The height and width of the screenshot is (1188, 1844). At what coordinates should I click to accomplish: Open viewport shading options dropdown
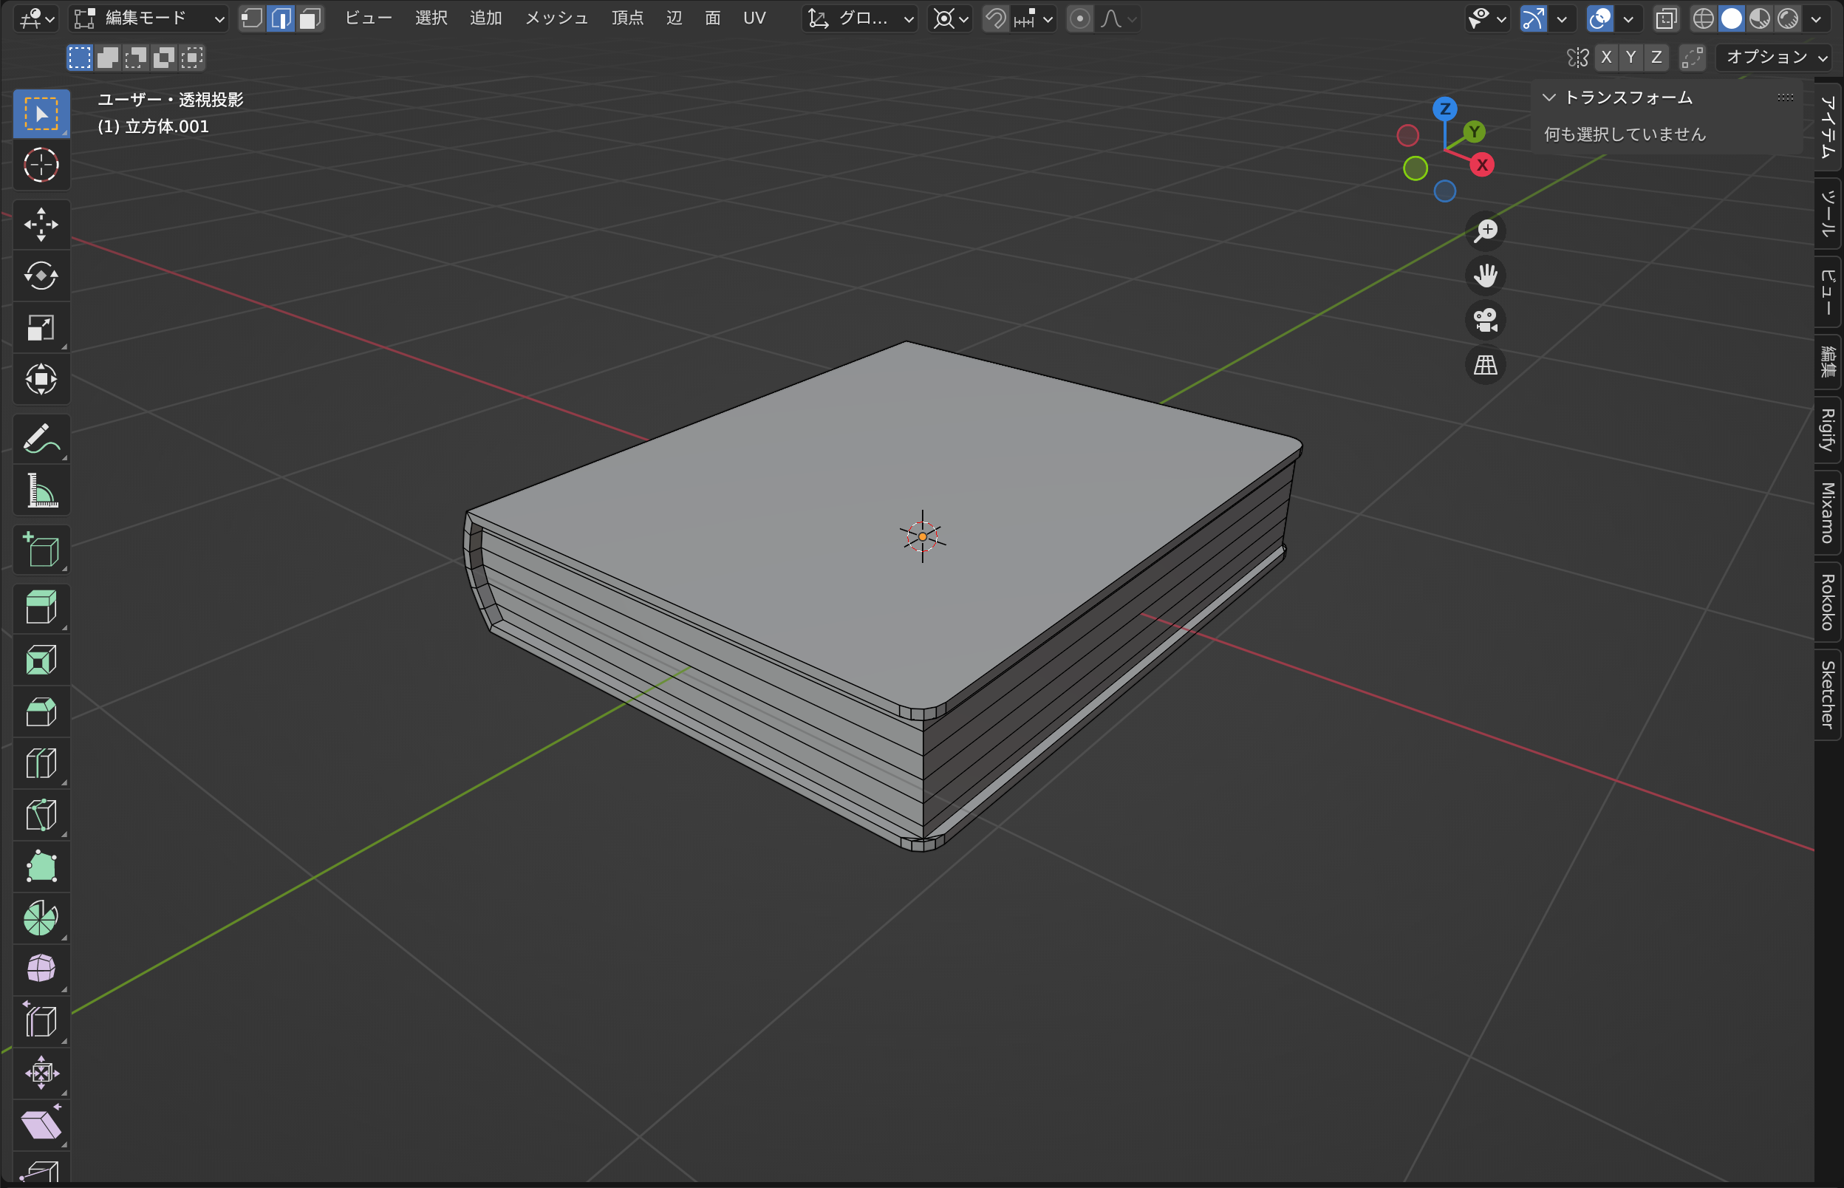(x=1816, y=18)
